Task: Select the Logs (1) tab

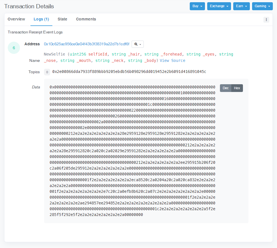Action: tap(41, 19)
